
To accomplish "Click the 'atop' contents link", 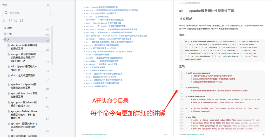I will 104,74.
